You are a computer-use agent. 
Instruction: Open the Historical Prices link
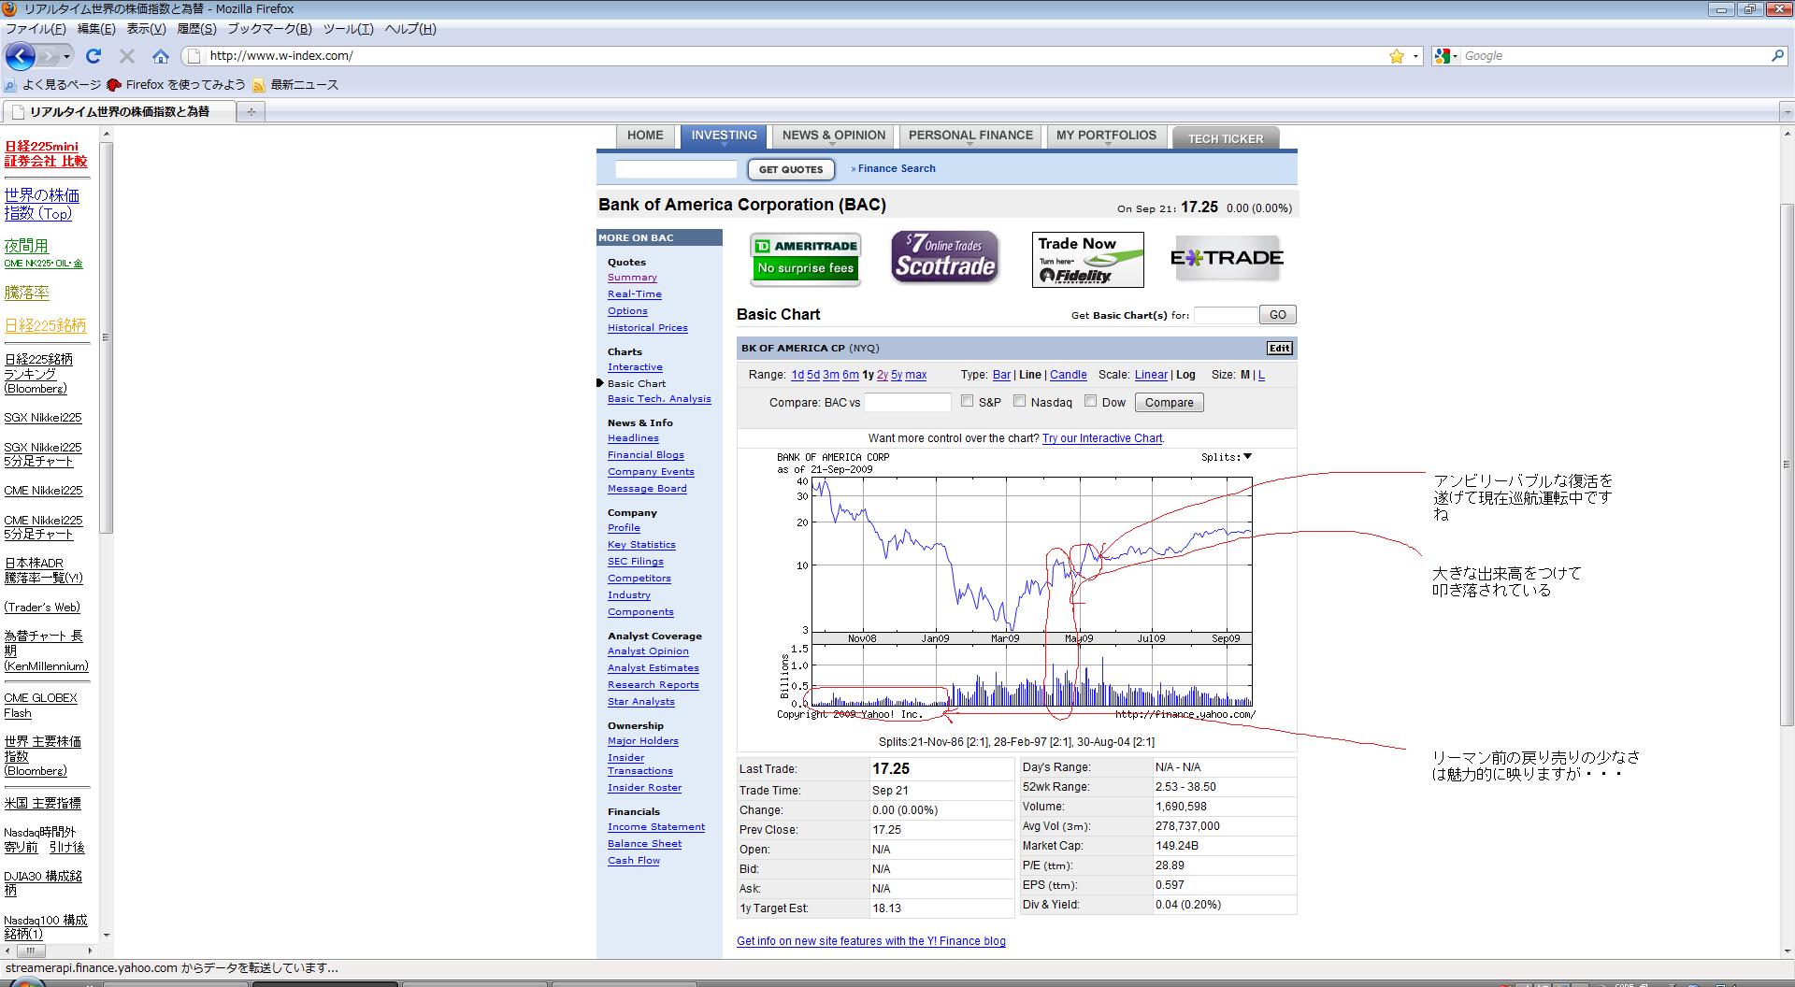647,328
